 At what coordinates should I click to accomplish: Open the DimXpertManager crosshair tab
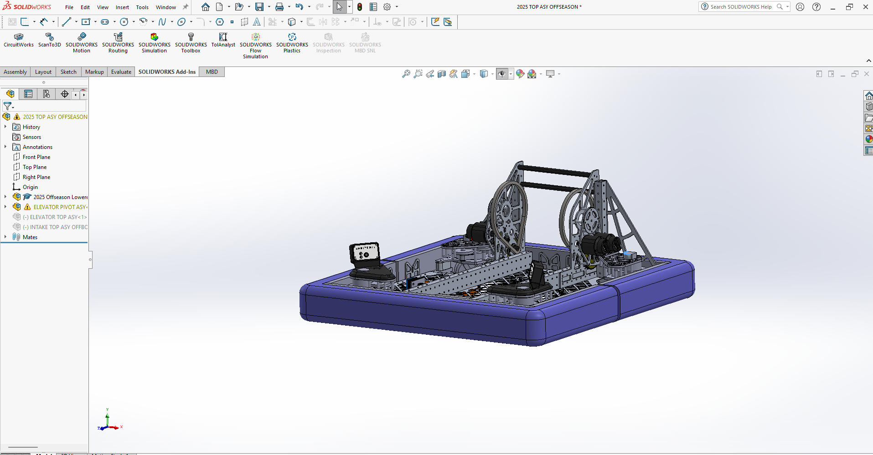pyautogui.click(x=64, y=94)
